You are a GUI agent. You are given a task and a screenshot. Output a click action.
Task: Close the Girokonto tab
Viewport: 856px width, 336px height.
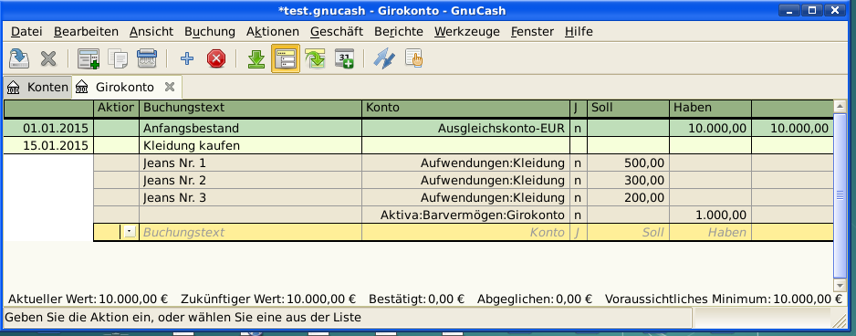point(170,87)
